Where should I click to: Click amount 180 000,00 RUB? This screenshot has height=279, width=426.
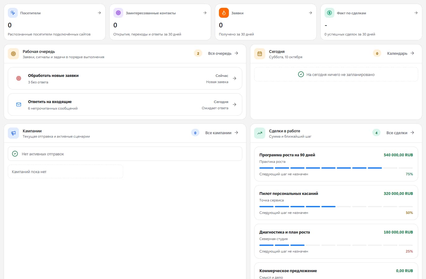[x=398, y=232]
